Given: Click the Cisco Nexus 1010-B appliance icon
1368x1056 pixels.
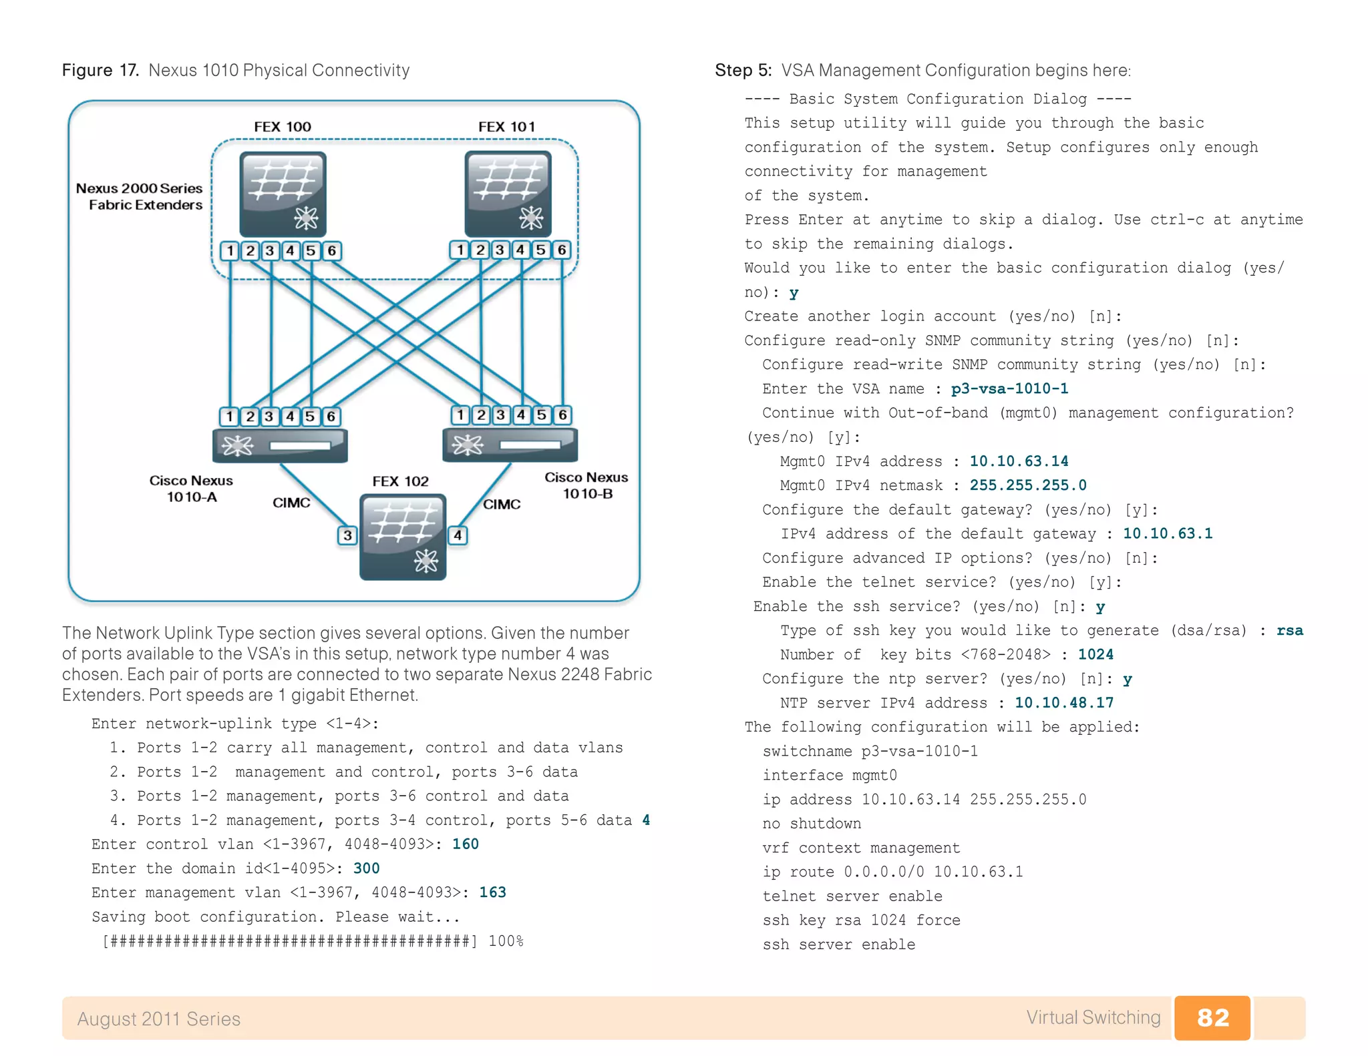Looking at the screenshot, I should (510, 445).
